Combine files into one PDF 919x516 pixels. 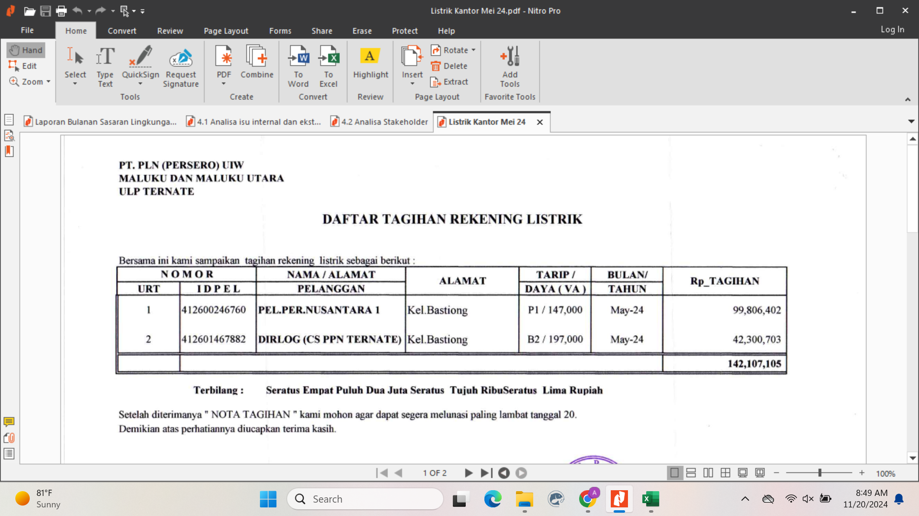pyautogui.click(x=257, y=62)
